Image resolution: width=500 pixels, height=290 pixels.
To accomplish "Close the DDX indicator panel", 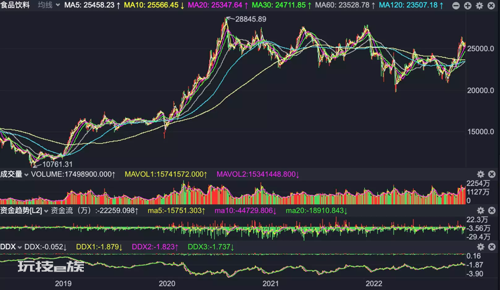I will pos(492,247).
